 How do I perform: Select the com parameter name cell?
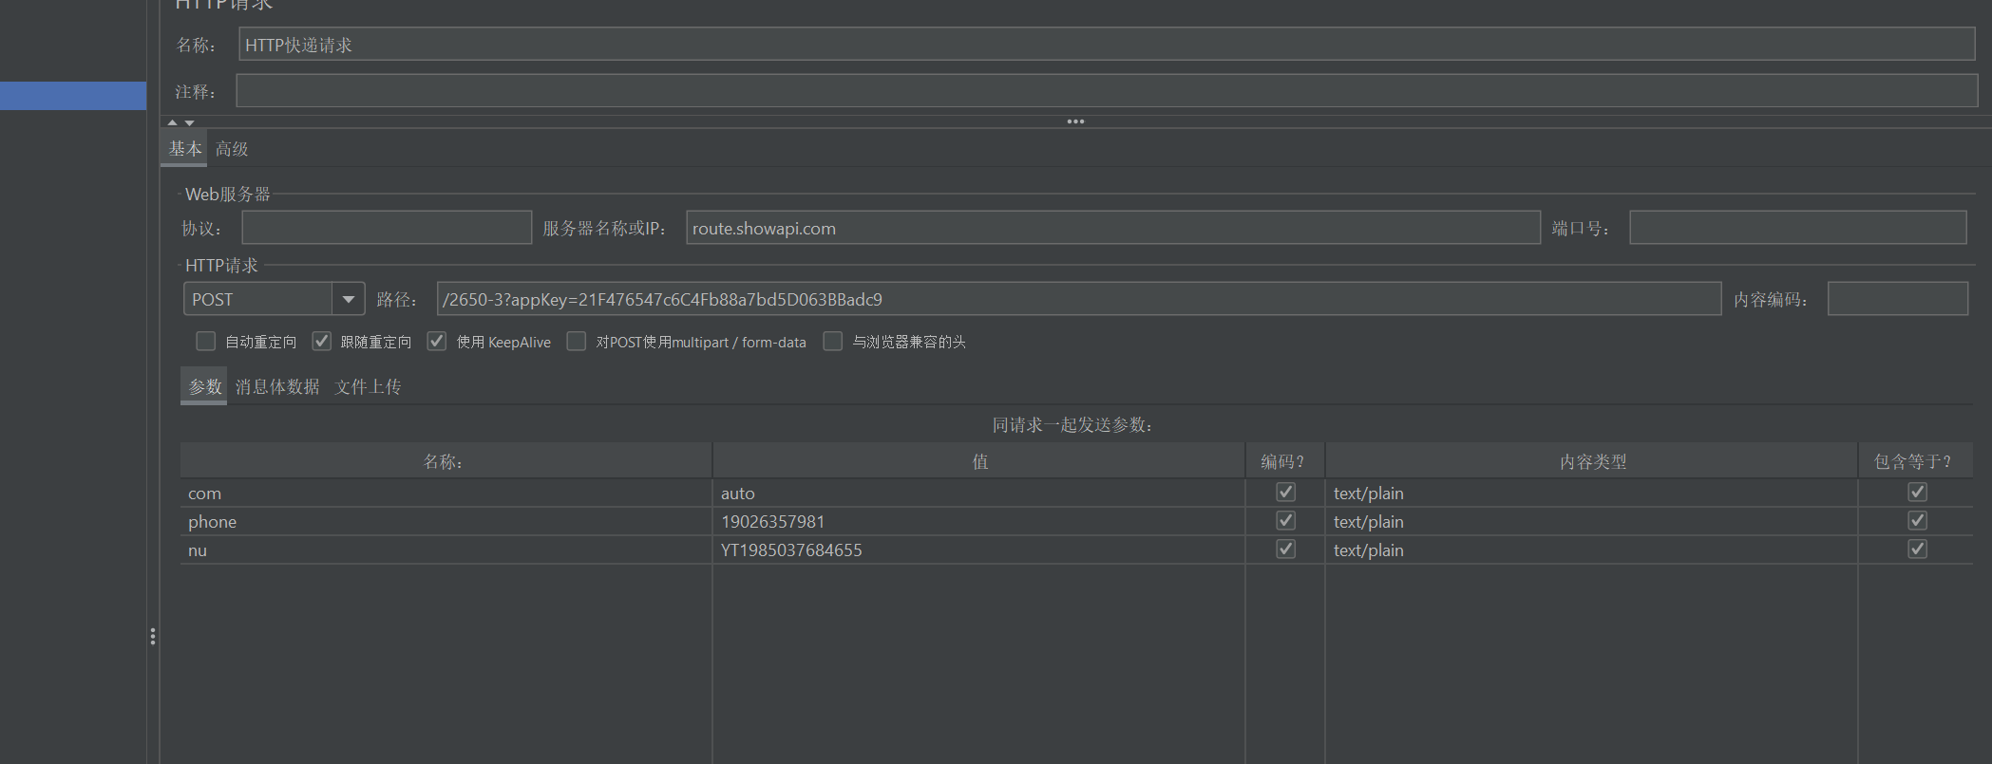[446, 493]
